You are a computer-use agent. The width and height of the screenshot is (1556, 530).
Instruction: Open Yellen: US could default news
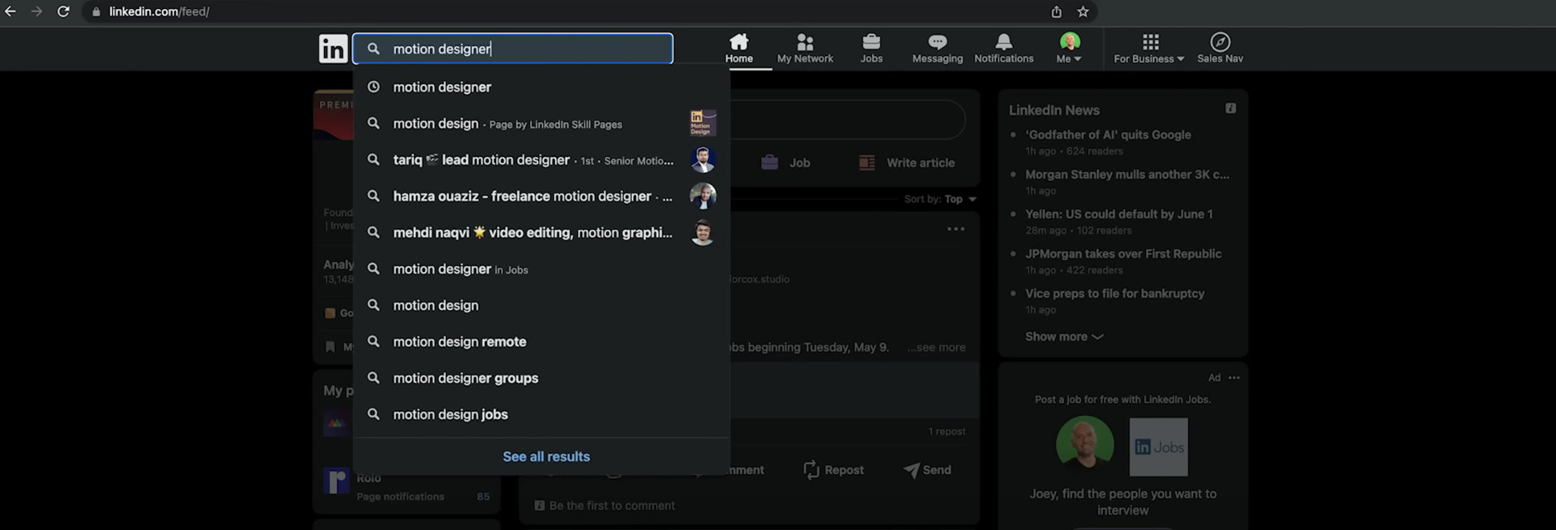(x=1118, y=214)
